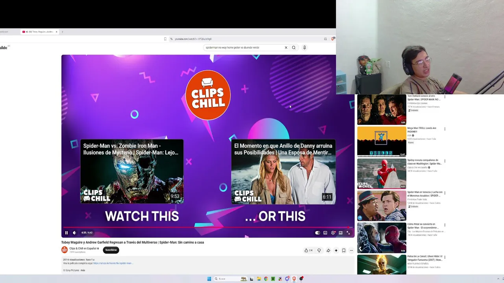Click the YouTube logo in the header
This screenshot has height=283, width=504.
pos(4,48)
